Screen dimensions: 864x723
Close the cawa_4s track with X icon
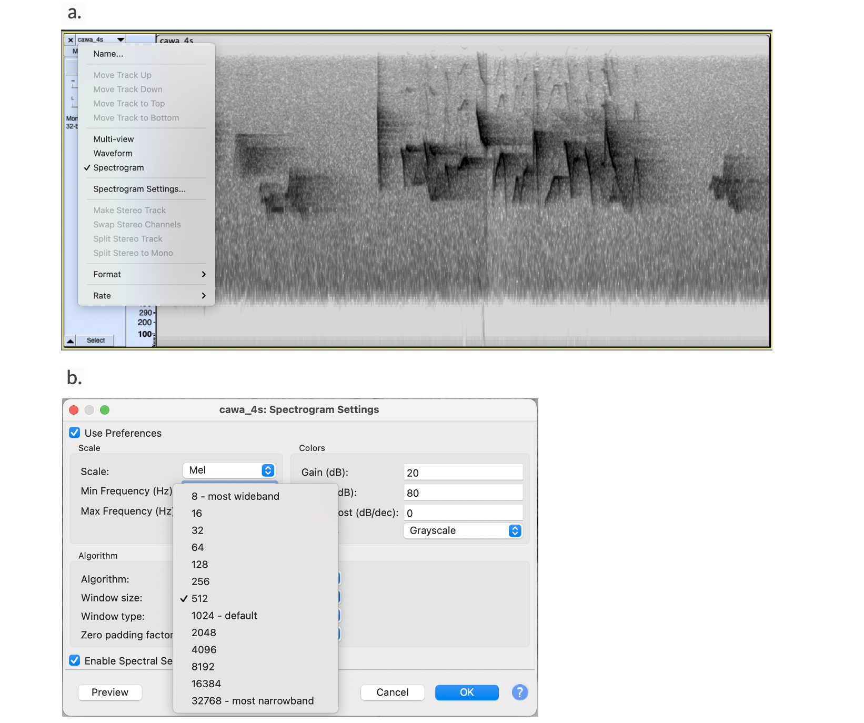point(71,40)
